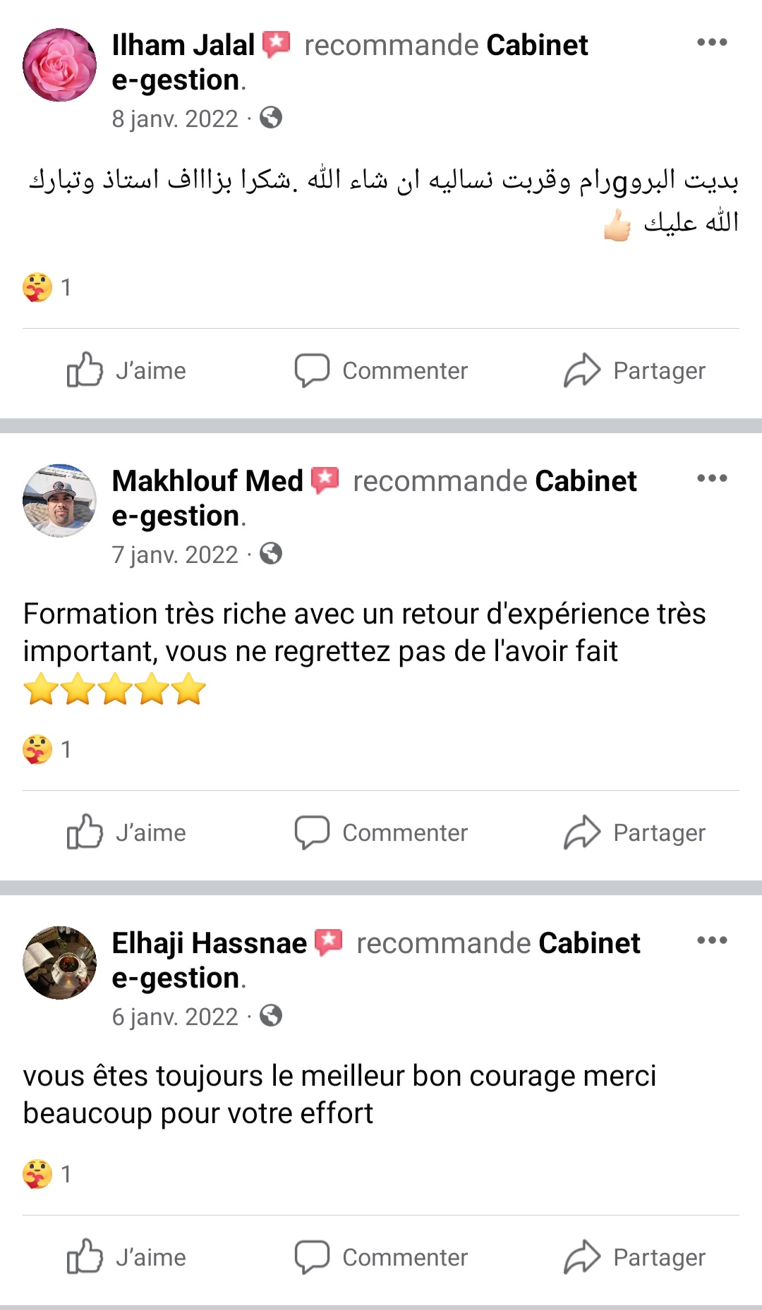This screenshot has height=1310, width=762.
Task: View reactions on Elhaji Hassnae's post
Action: coord(47,1175)
